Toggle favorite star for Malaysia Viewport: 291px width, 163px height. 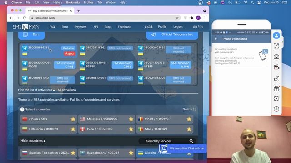coord(131,119)
